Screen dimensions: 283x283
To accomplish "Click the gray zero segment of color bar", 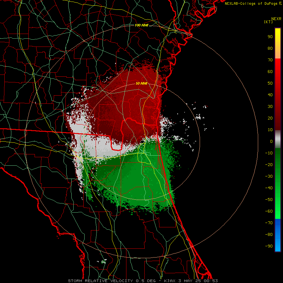I will pyautogui.click(x=278, y=139).
